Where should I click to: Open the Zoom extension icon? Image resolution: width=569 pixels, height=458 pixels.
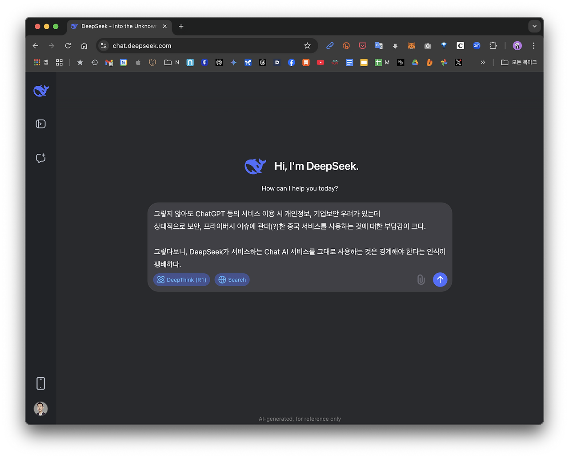(477, 46)
